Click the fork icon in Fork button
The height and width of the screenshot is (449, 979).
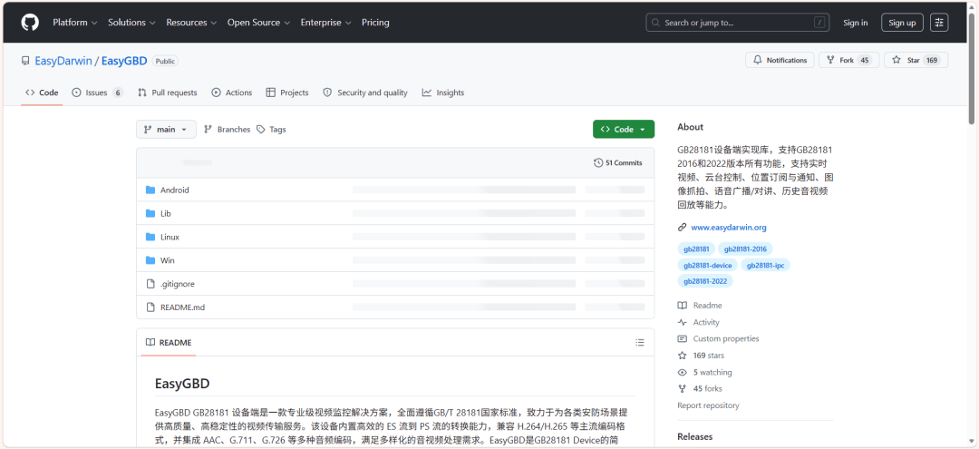(830, 60)
